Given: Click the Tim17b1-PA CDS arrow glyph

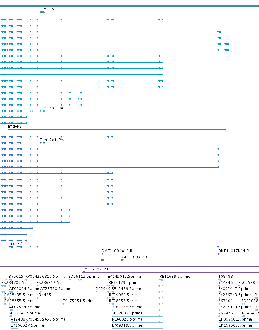Looking at the screenshot, I should coord(43,143).
